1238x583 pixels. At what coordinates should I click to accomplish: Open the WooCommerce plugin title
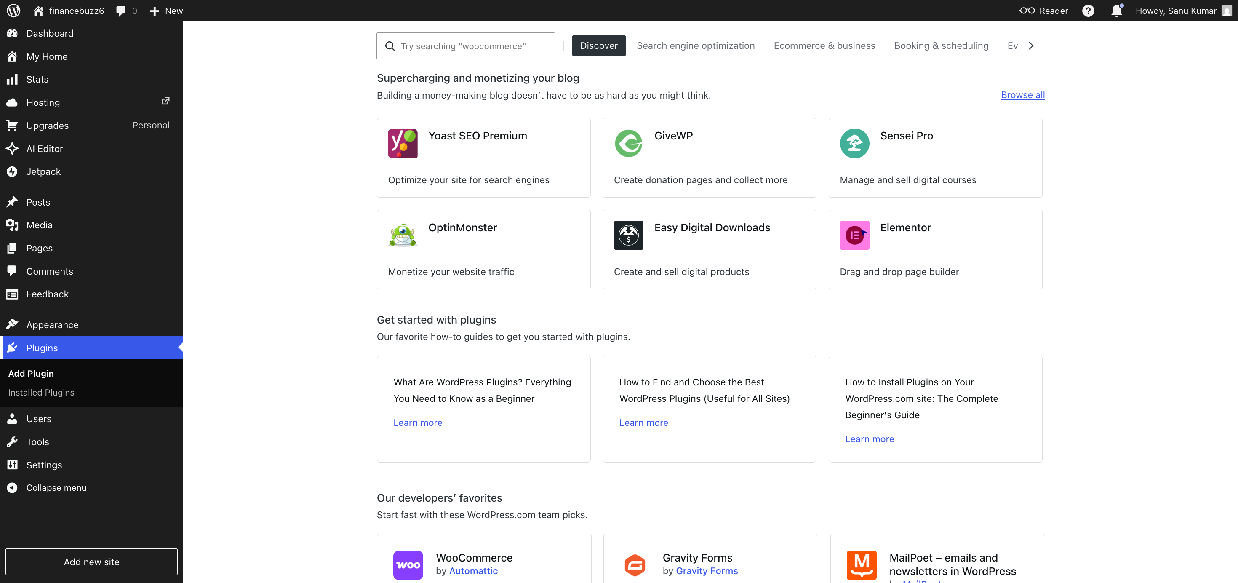point(474,558)
